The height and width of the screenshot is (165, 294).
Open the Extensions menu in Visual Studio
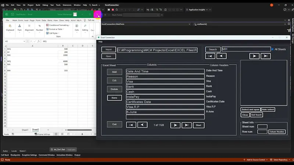[x=67, y=5]
